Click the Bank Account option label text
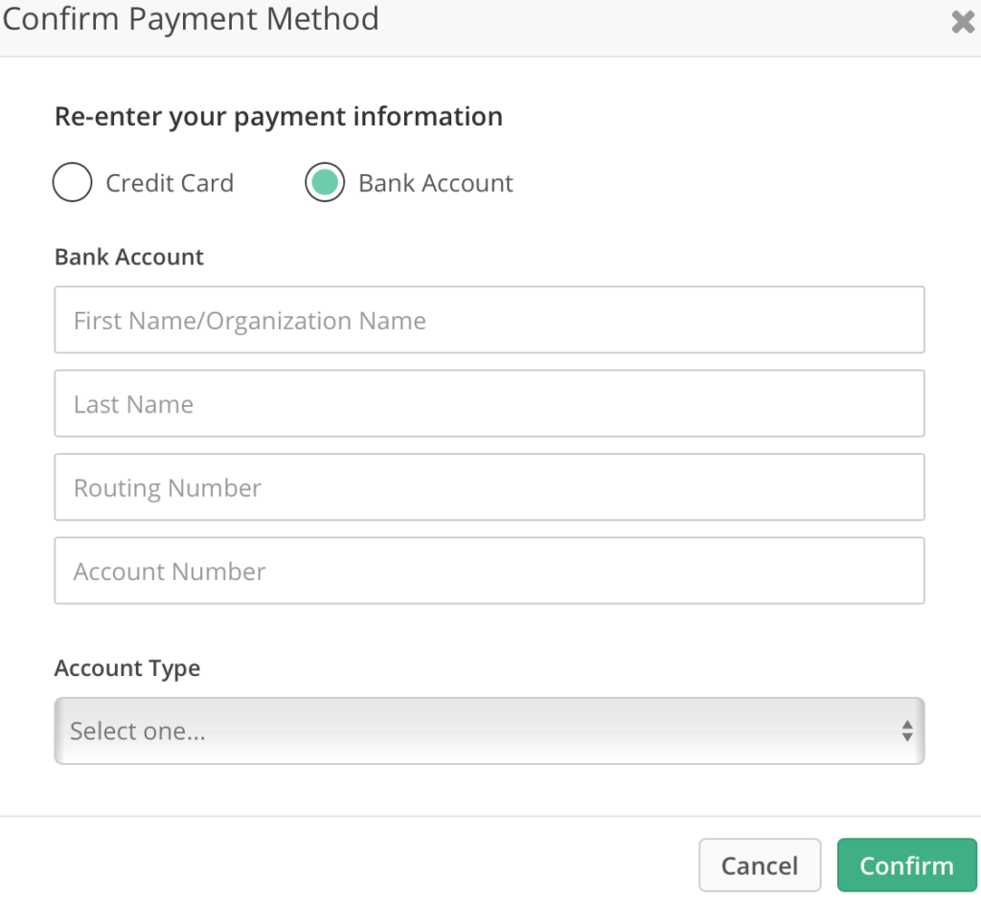 click(436, 183)
